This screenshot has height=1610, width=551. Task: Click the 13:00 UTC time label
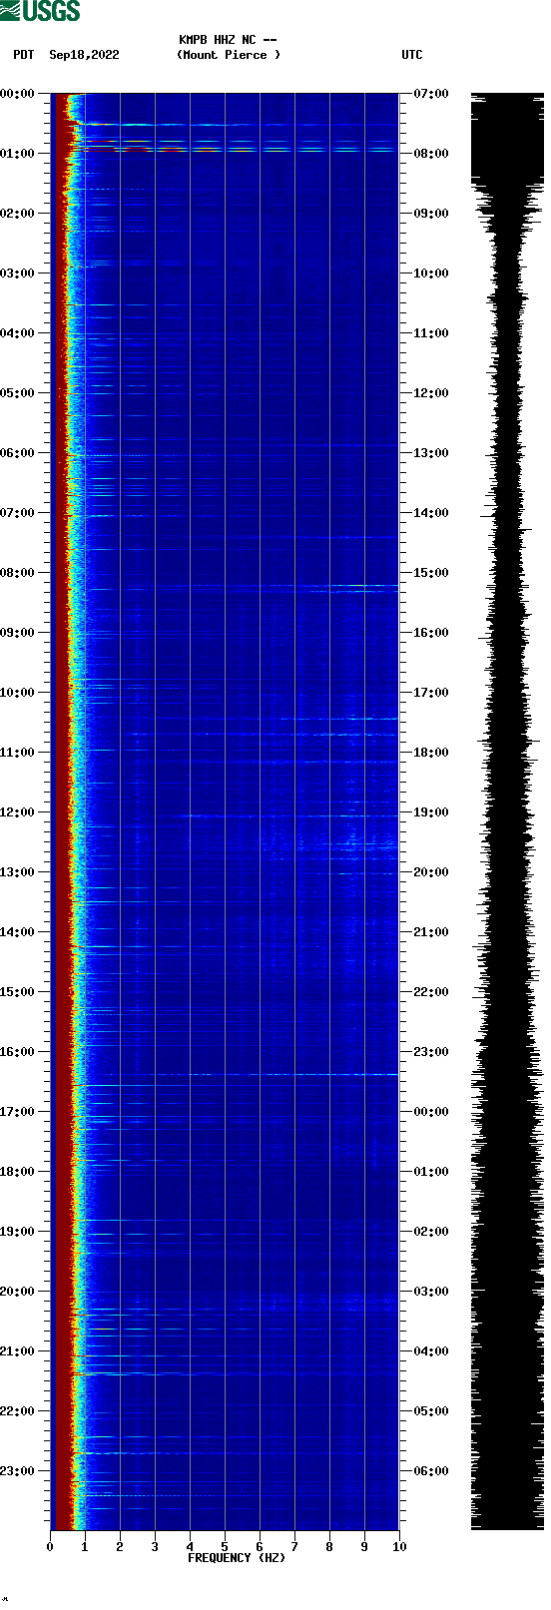431,453
